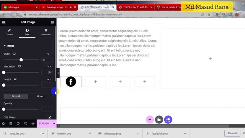Screen dimensions: 245x138
Task: Add widget to fourth empty column
Action: (x=145, y=82)
